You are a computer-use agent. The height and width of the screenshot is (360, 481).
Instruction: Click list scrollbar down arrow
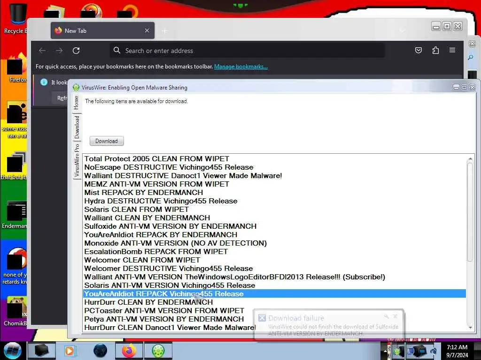(470, 328)
